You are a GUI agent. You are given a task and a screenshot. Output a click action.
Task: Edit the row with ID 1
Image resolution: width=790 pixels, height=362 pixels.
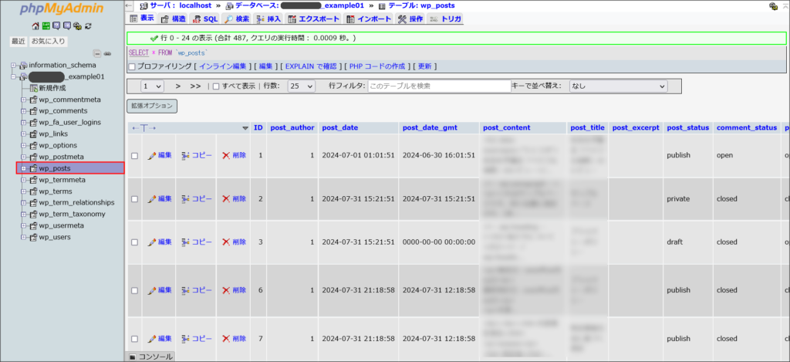point(160,155)
